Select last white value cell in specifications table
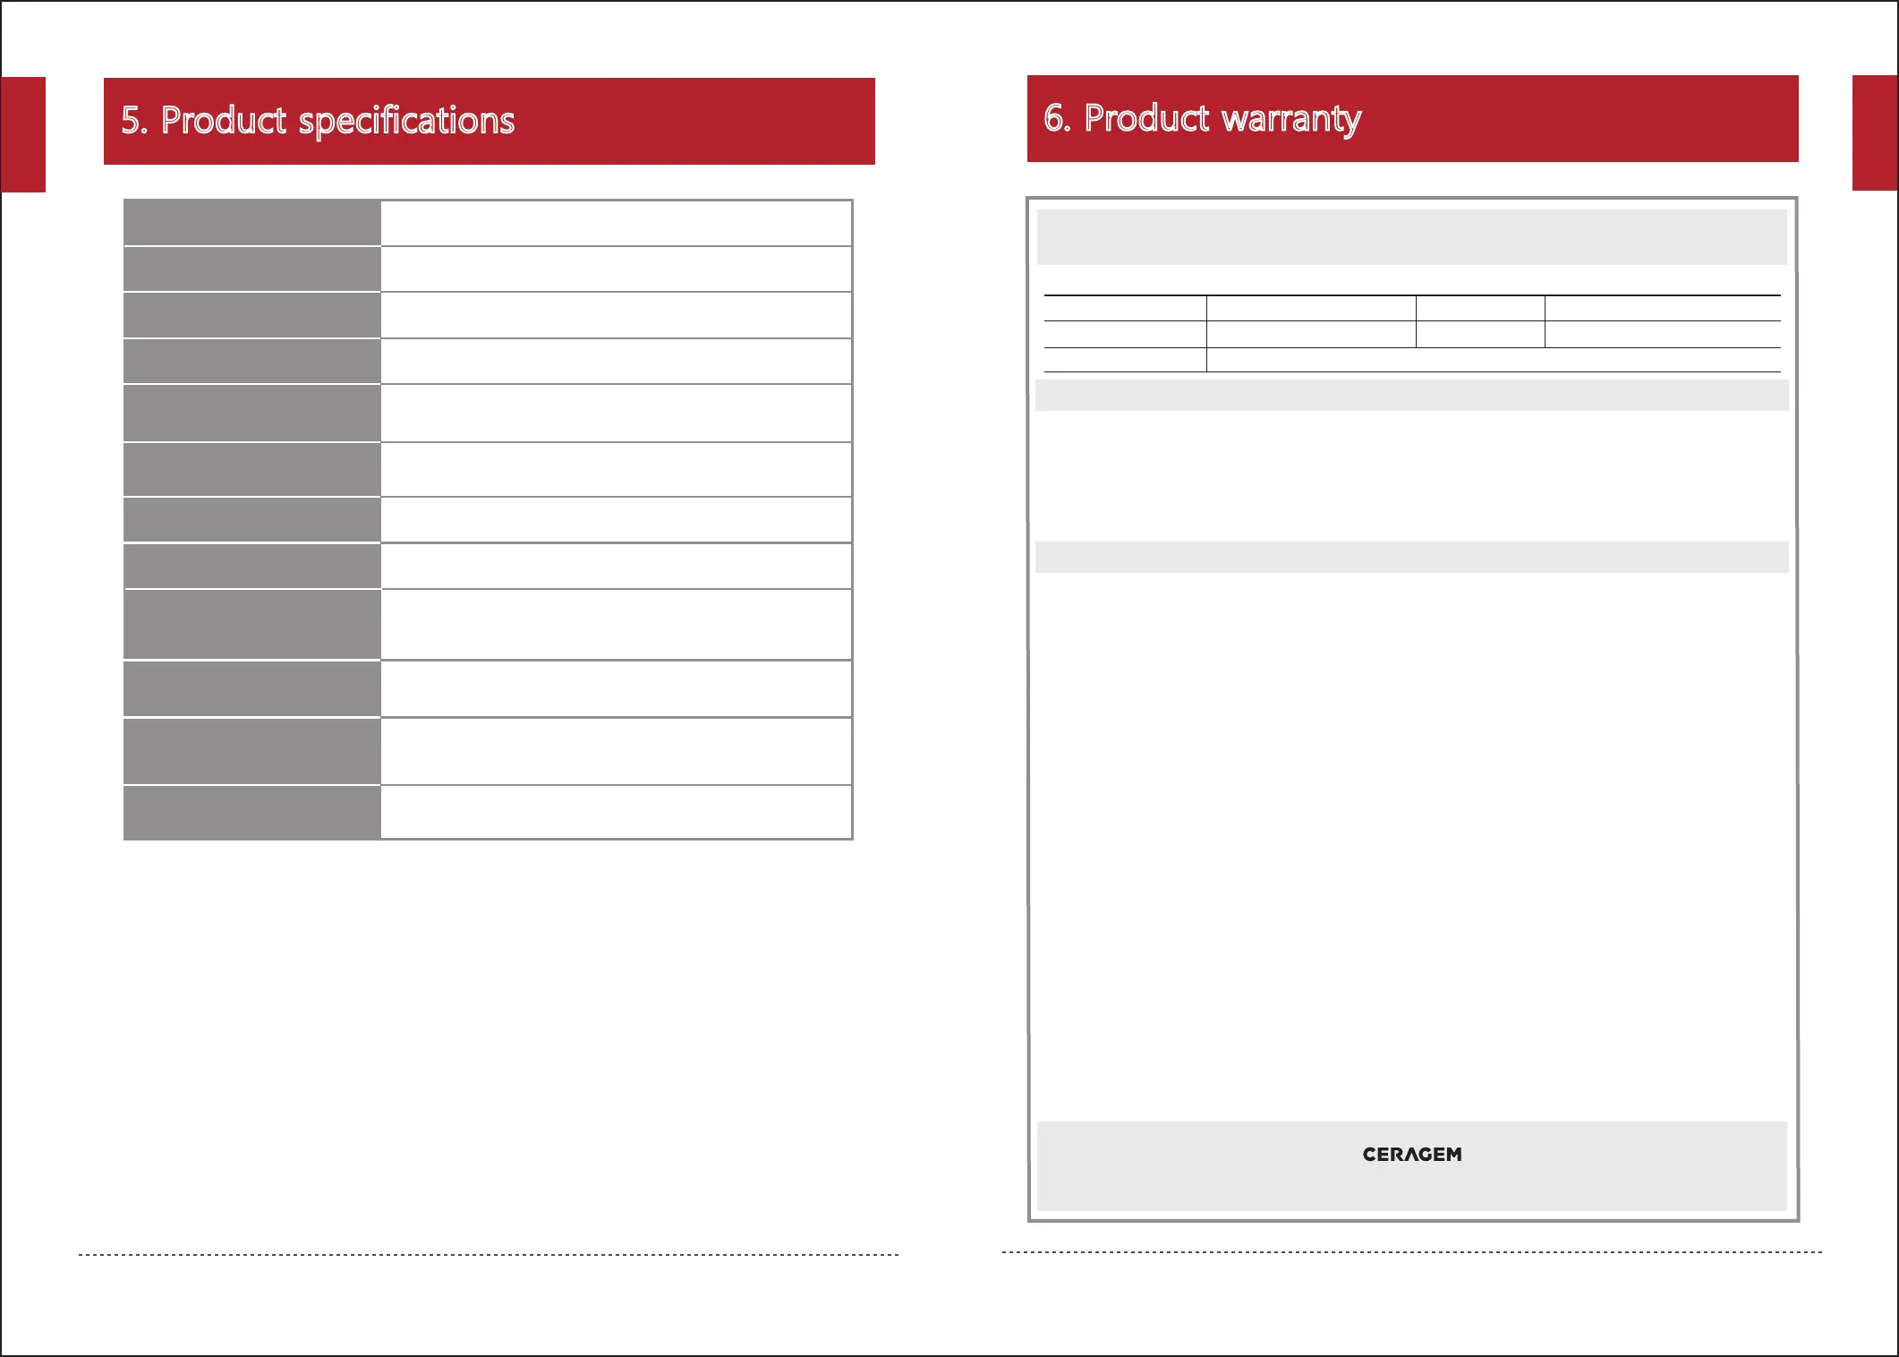 click(616, 812)
